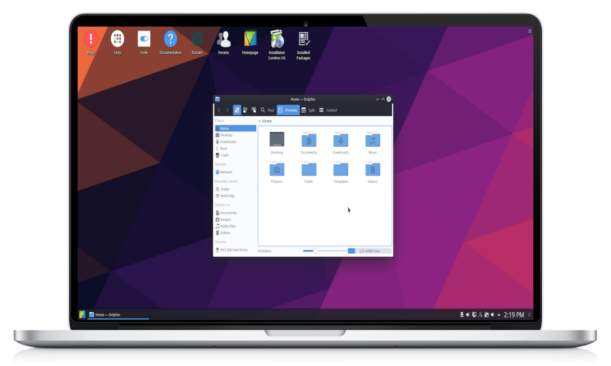
Task: Search for Documents in sidebar
Action: click(x=235, y=213)
